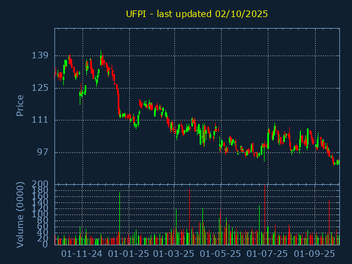
Task: Click the 01-05-25 date label
Action: click(x=221, y=254)
